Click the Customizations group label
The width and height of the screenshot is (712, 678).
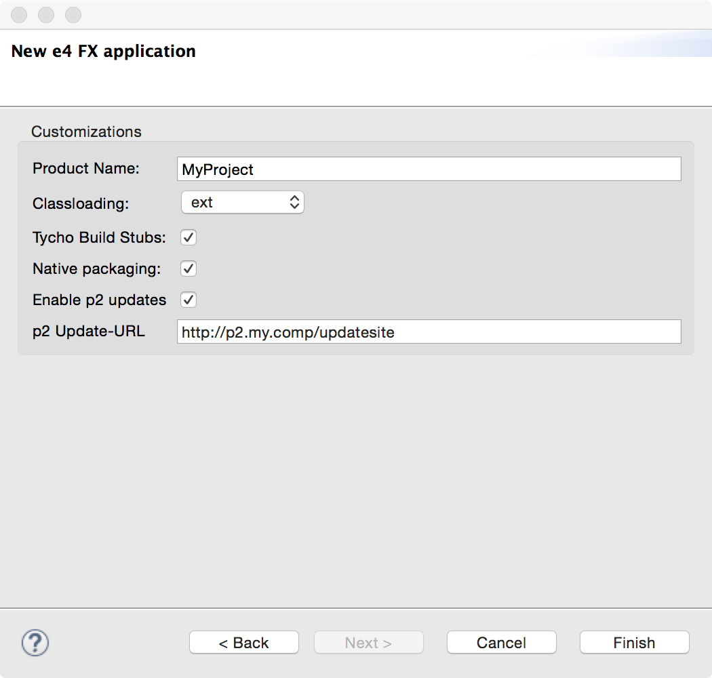coord(86,132)
